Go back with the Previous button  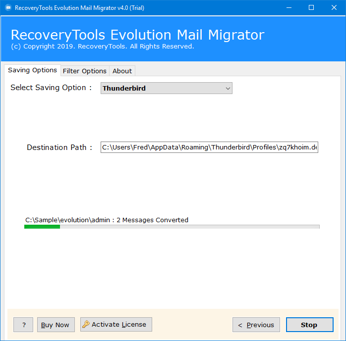[256, 325]
